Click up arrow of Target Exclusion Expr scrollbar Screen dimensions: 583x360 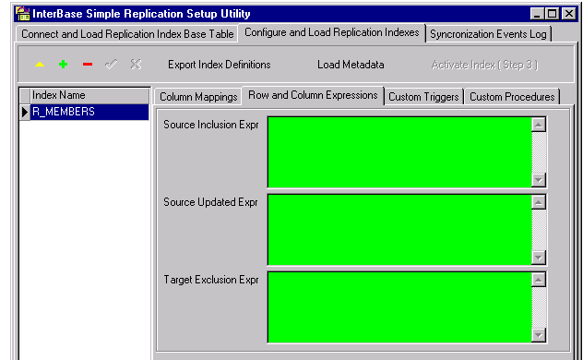(x=539, y=280)
